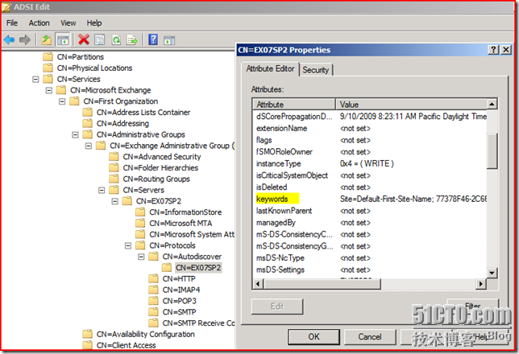Collapse the CN=Autodiscover node
This screenshot has height=354, width=519.
(141, 257)
